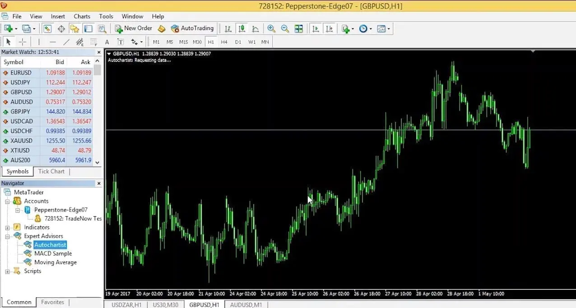Select the Crosshair tool
Screen dimensions: 576x308
[22, 42]
